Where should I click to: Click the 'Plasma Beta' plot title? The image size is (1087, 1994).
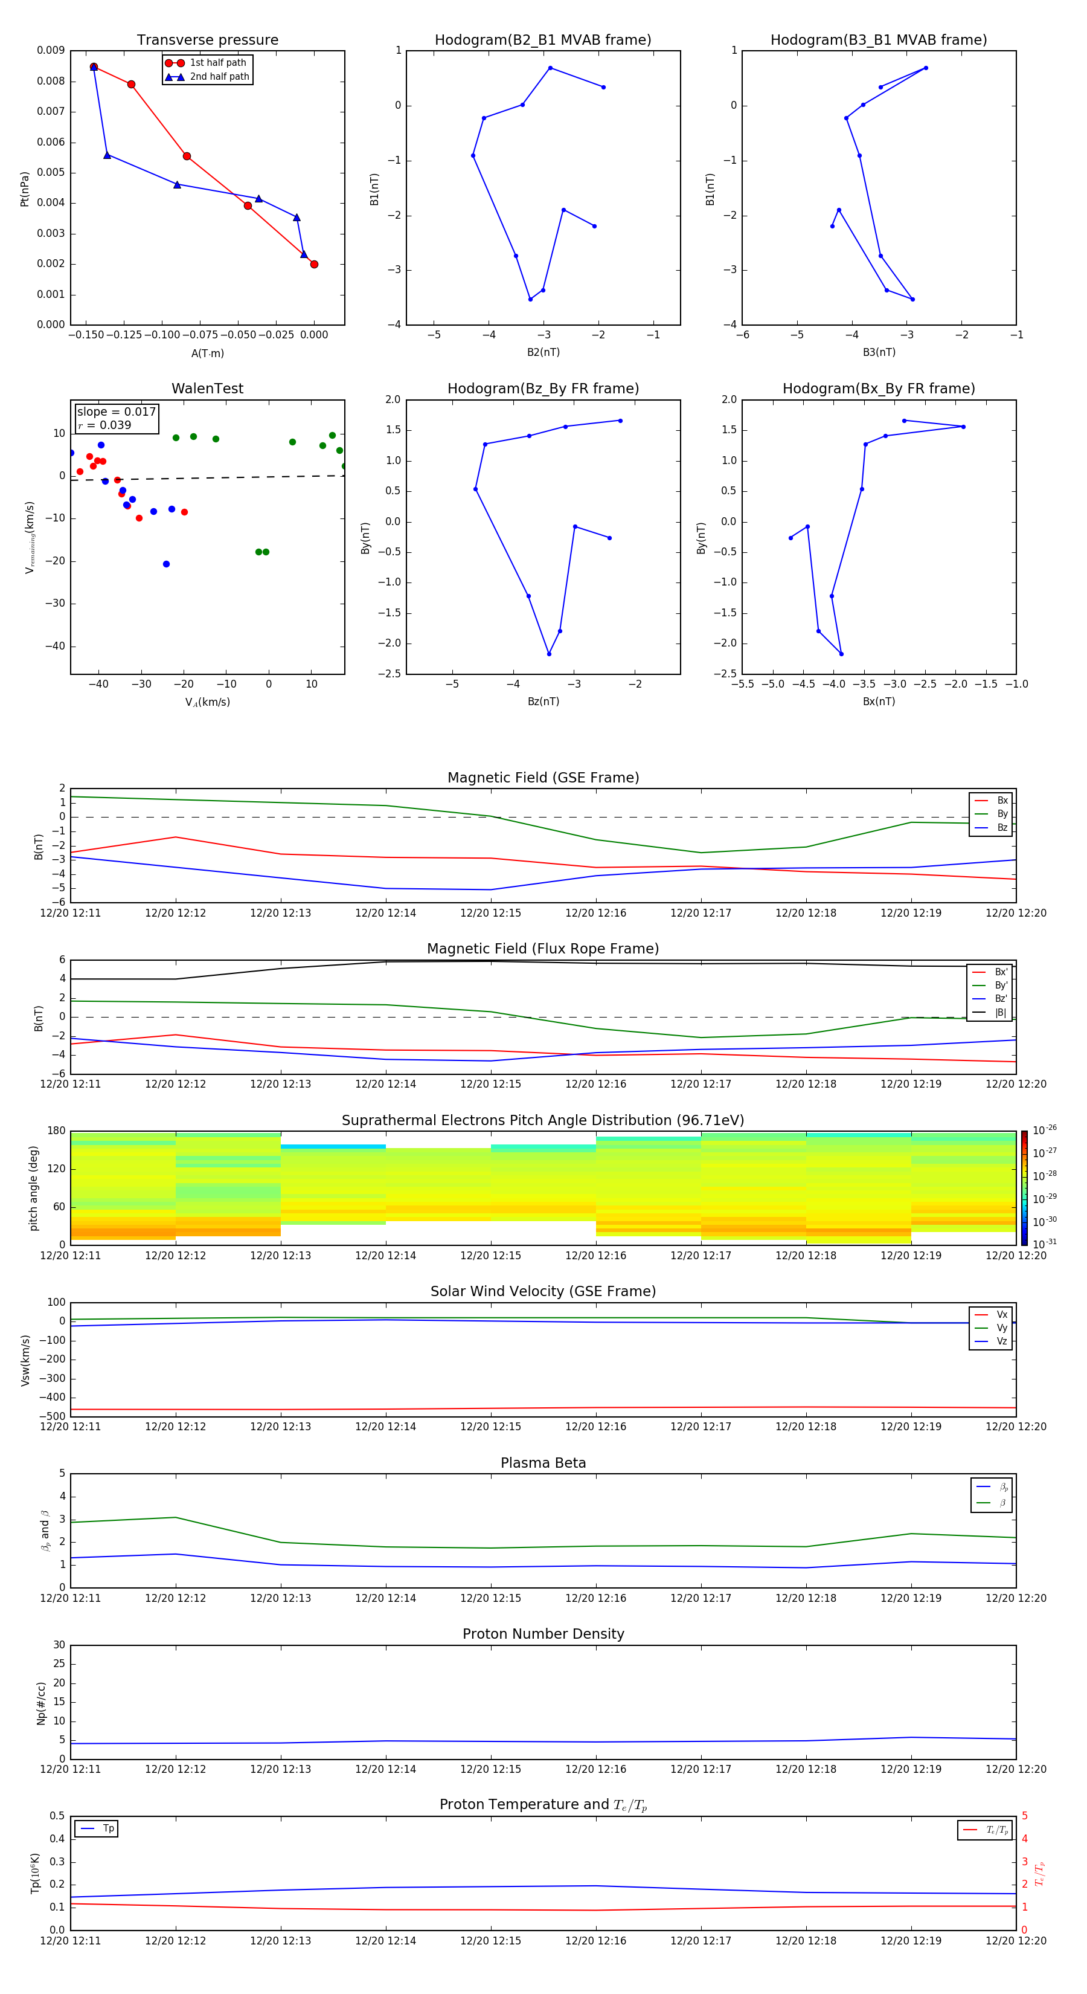coord(543,1463)
